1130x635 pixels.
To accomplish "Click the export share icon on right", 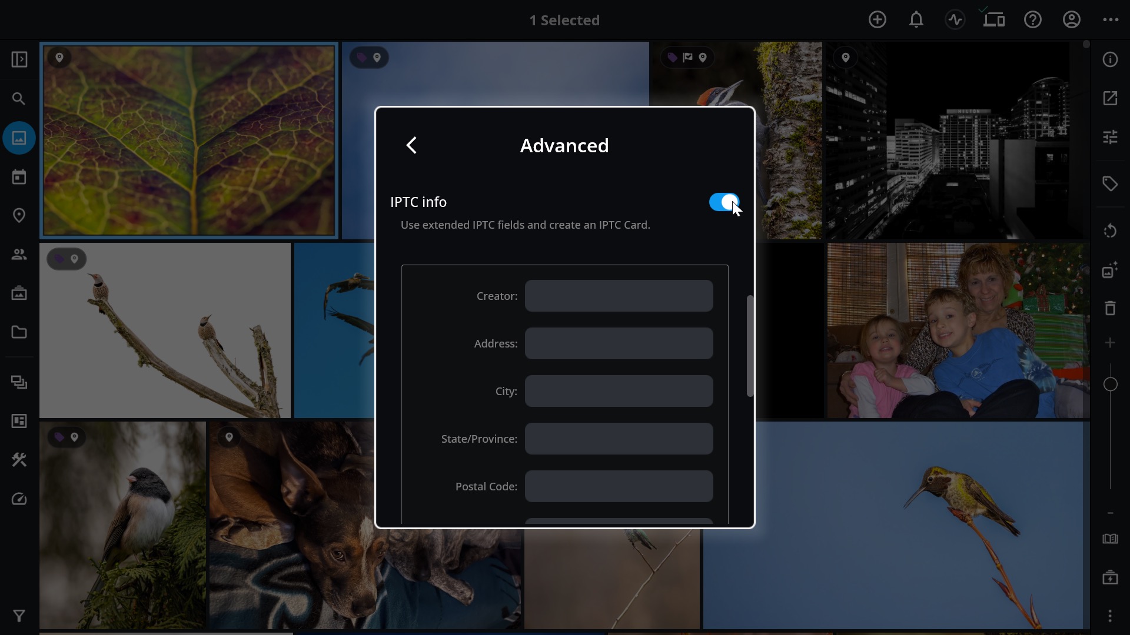I will pos(1110,98).
